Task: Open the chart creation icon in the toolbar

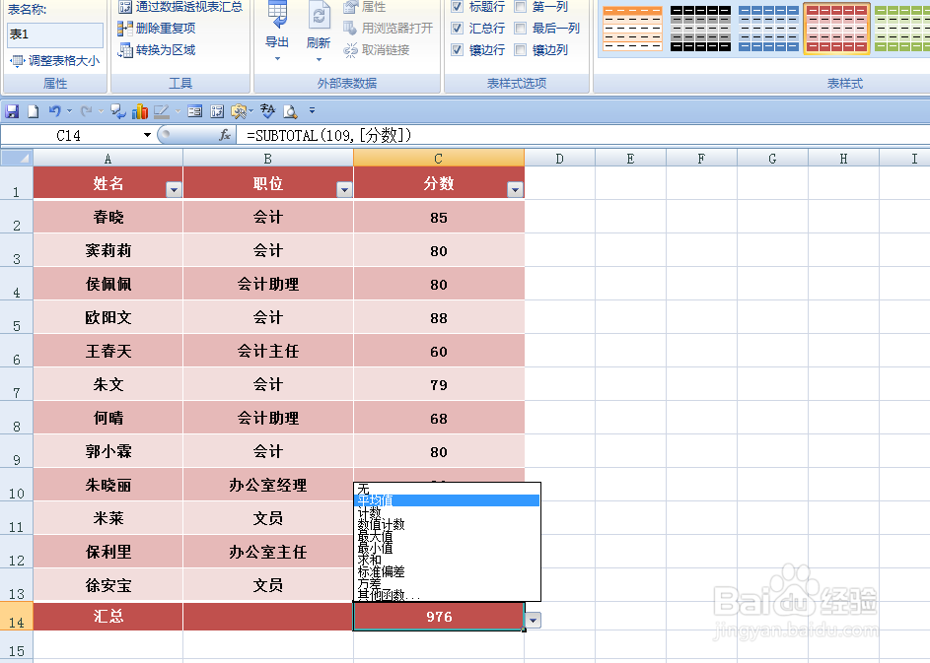Action: (140, 110)
